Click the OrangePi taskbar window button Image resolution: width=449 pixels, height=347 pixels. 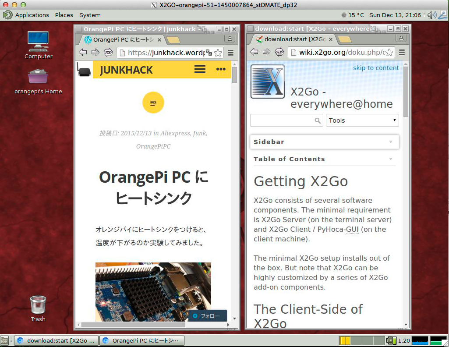point(142,340)
